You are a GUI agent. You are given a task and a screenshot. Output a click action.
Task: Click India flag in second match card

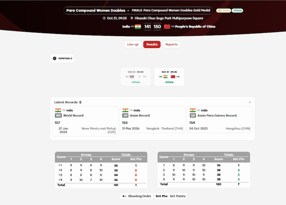click(x=165, y=77)
